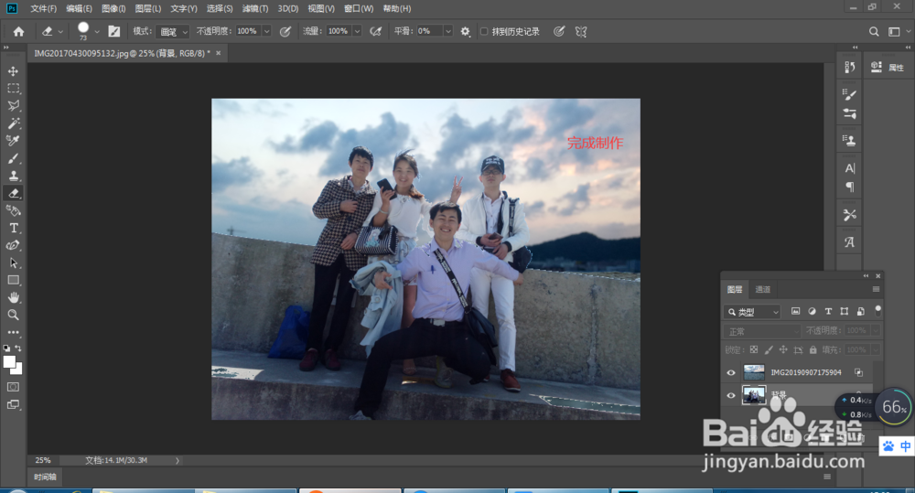The height and width of the screenshot is (493, 915).
Task: Enable Erase to History checkbox
Action: click(484, 31)
